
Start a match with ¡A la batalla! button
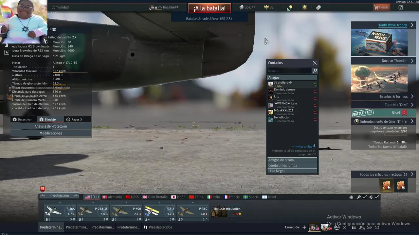[209, 8]
